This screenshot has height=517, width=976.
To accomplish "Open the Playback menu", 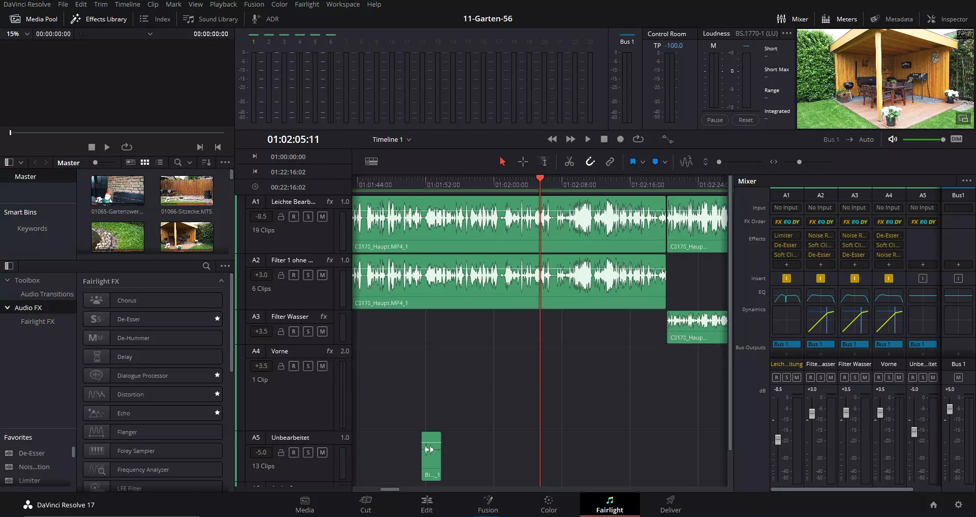I will [223, 4].
